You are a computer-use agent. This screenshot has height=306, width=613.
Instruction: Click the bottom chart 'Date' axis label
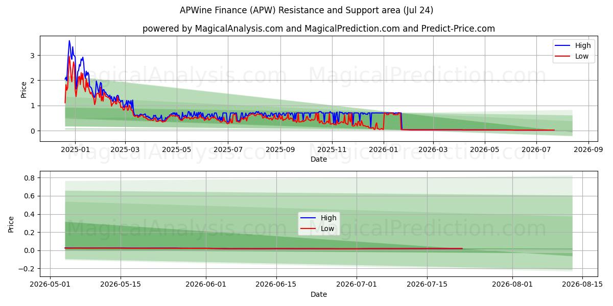coord(319,294)
